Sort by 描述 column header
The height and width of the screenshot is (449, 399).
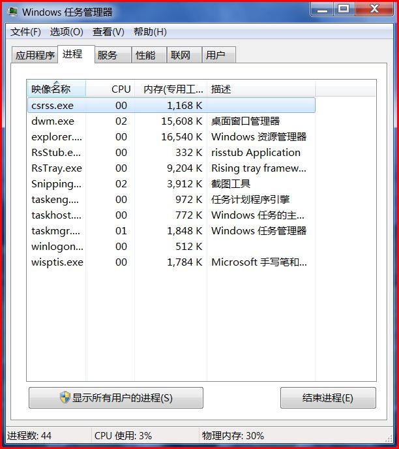261,89
